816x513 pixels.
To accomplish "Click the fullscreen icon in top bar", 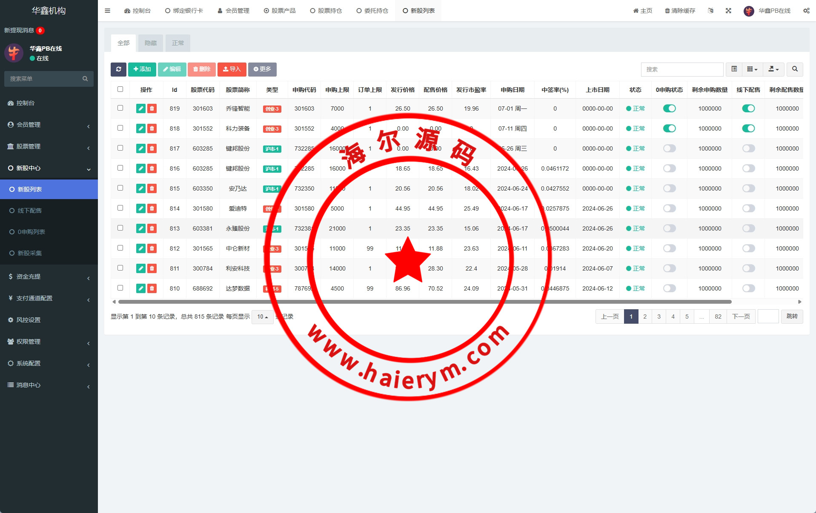I will 728,11.
